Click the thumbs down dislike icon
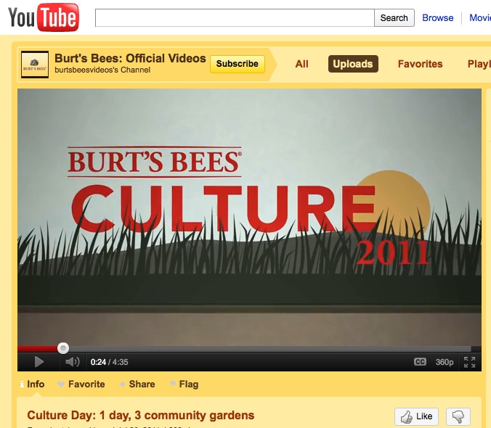This screenshot has width=491, height=428. point(458,416)
